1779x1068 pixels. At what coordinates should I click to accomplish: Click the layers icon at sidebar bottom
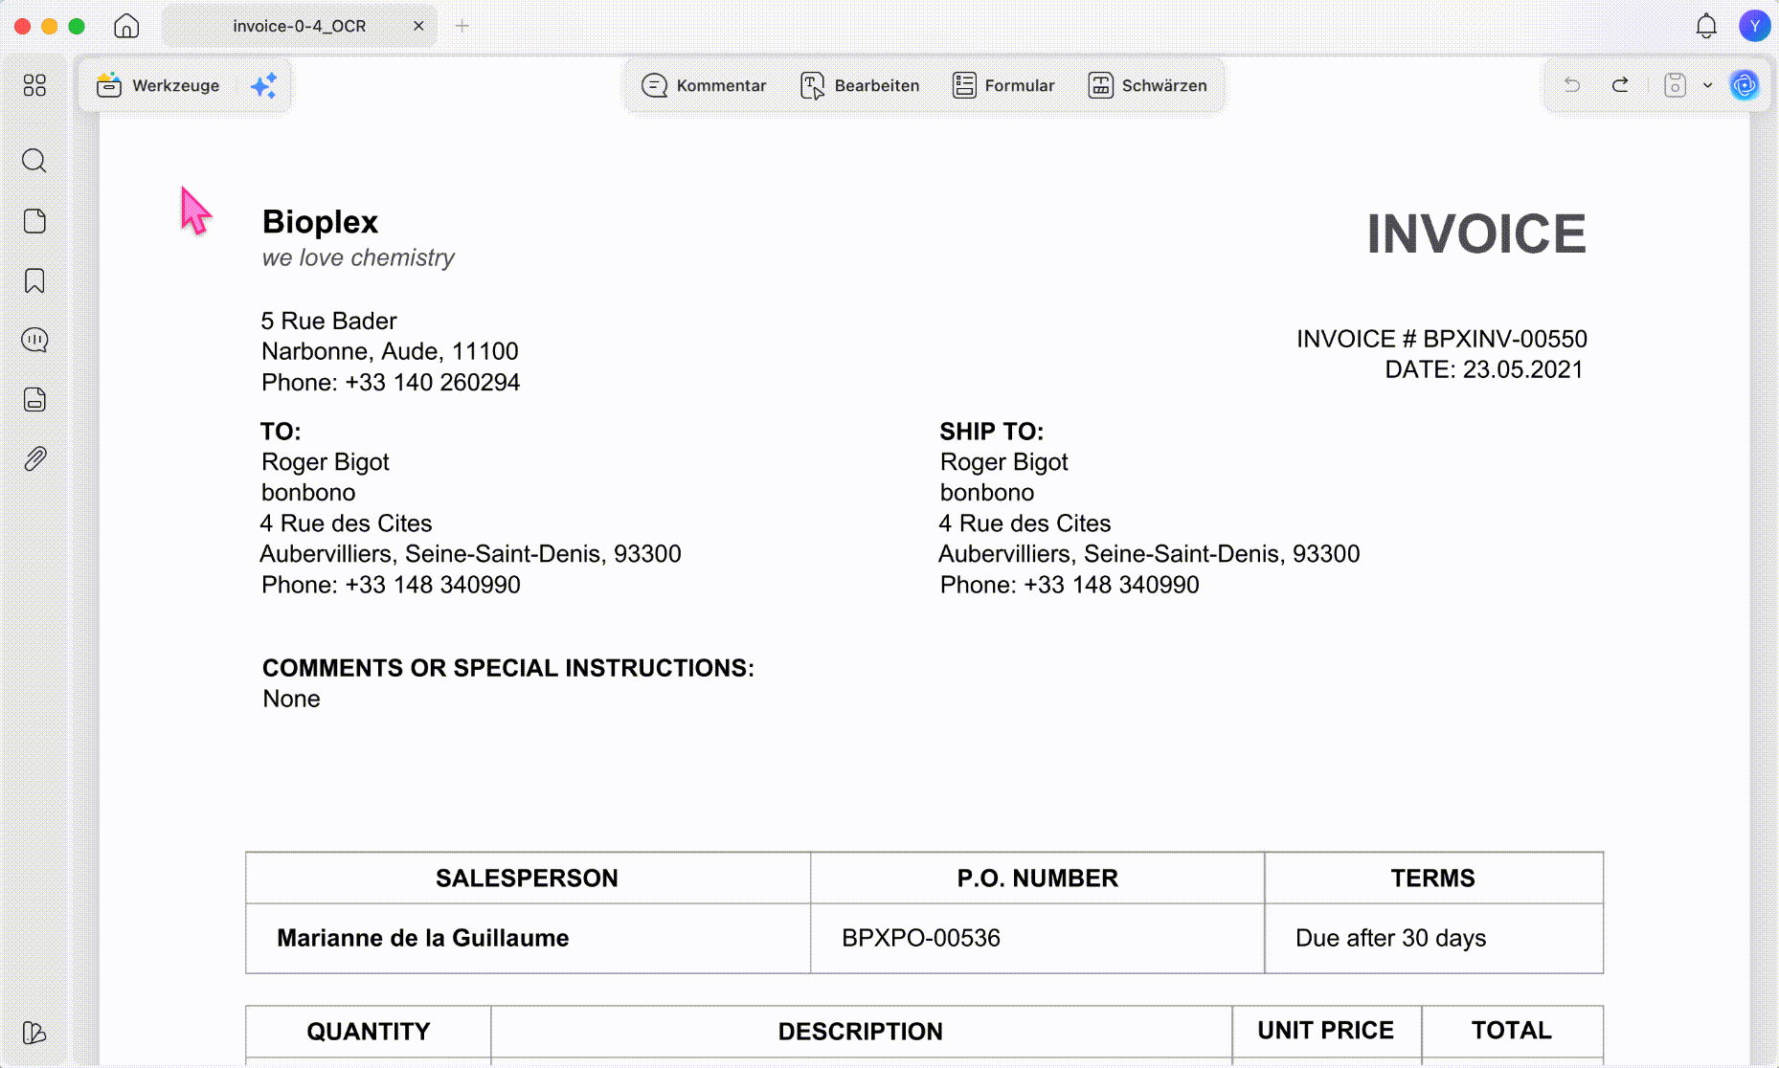(x=34, y=1033)
